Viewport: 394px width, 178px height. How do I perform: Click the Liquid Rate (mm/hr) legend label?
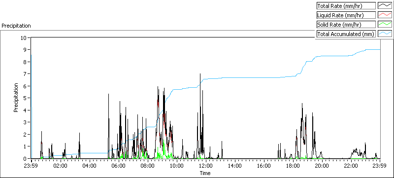pos(346,15)
